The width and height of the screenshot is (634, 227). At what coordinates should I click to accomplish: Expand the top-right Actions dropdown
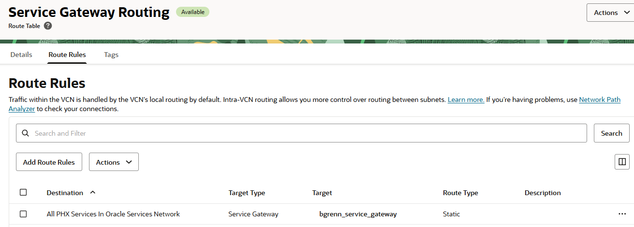pos(610,13)
